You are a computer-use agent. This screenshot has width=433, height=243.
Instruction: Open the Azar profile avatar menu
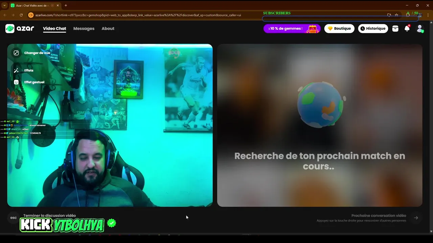click(x=420, y=29)
